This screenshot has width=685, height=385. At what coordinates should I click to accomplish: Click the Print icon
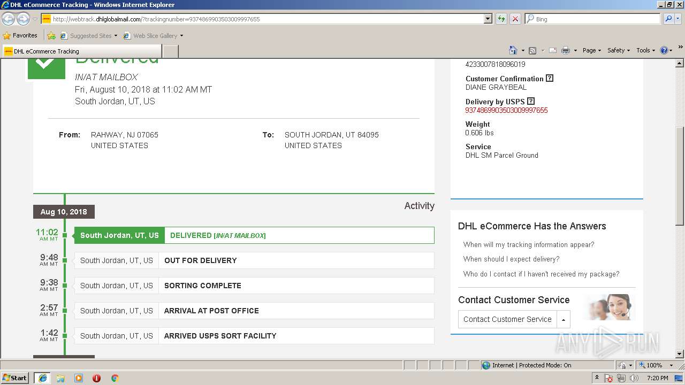[566, 50]
